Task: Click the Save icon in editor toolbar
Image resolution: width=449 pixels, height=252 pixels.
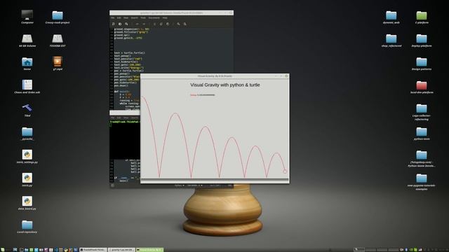Action: [126, 24]
